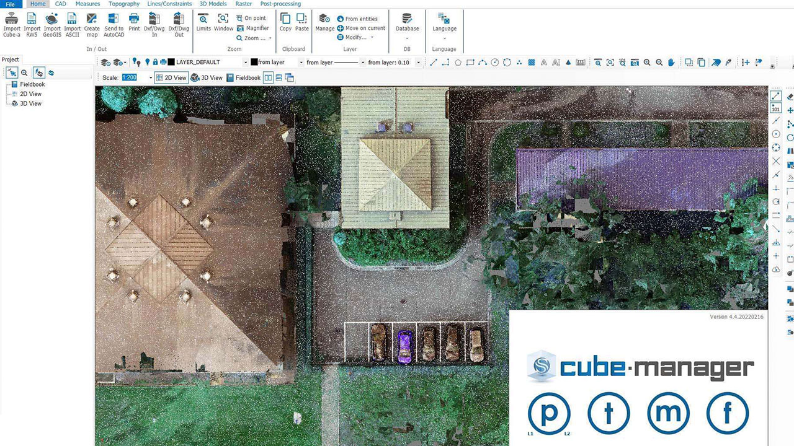Click the Import Cube-a icon
The image size is (794, 446).
(x=12, y=24)
